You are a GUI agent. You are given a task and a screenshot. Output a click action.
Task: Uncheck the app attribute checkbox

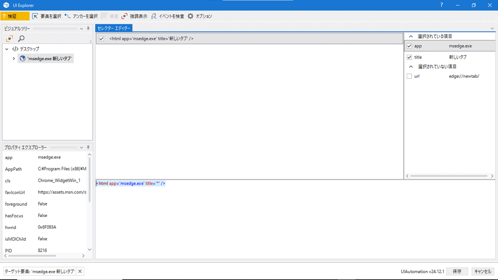coord(409,46)
